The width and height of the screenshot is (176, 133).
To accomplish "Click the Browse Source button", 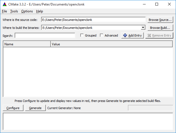I will coord(160,20).
